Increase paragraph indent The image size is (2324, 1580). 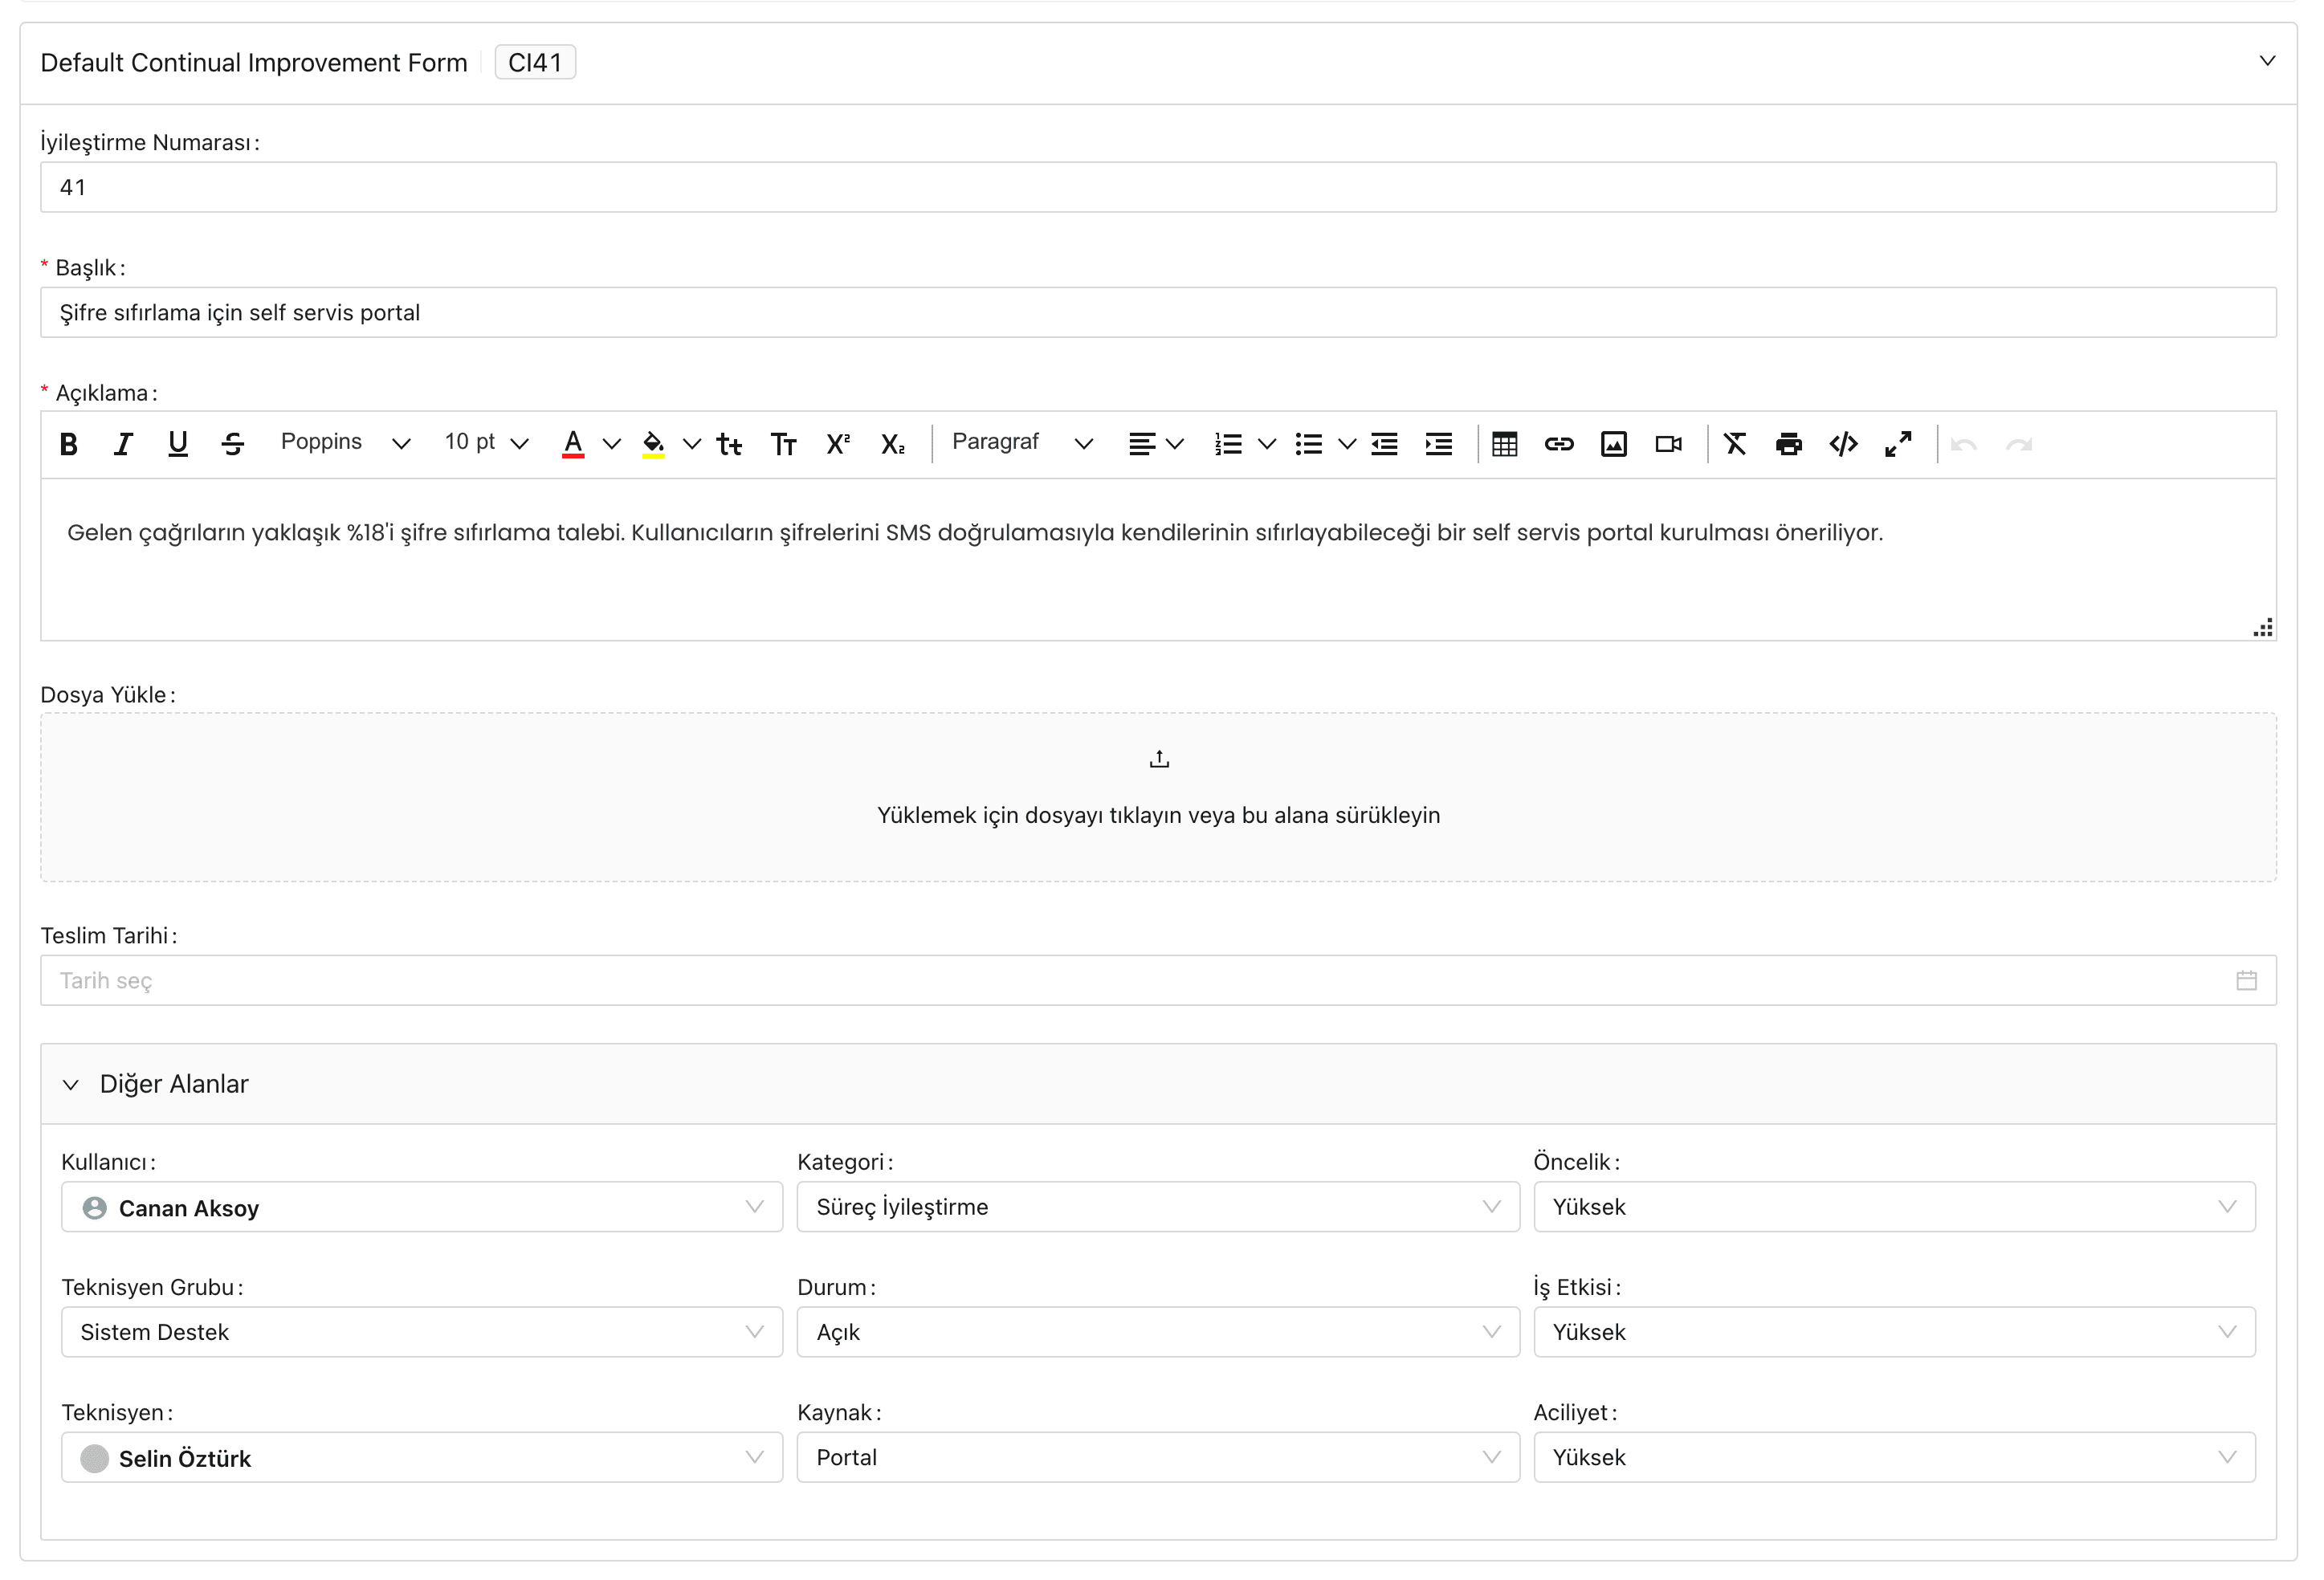pyautogui.click(x=1439, y=444)
